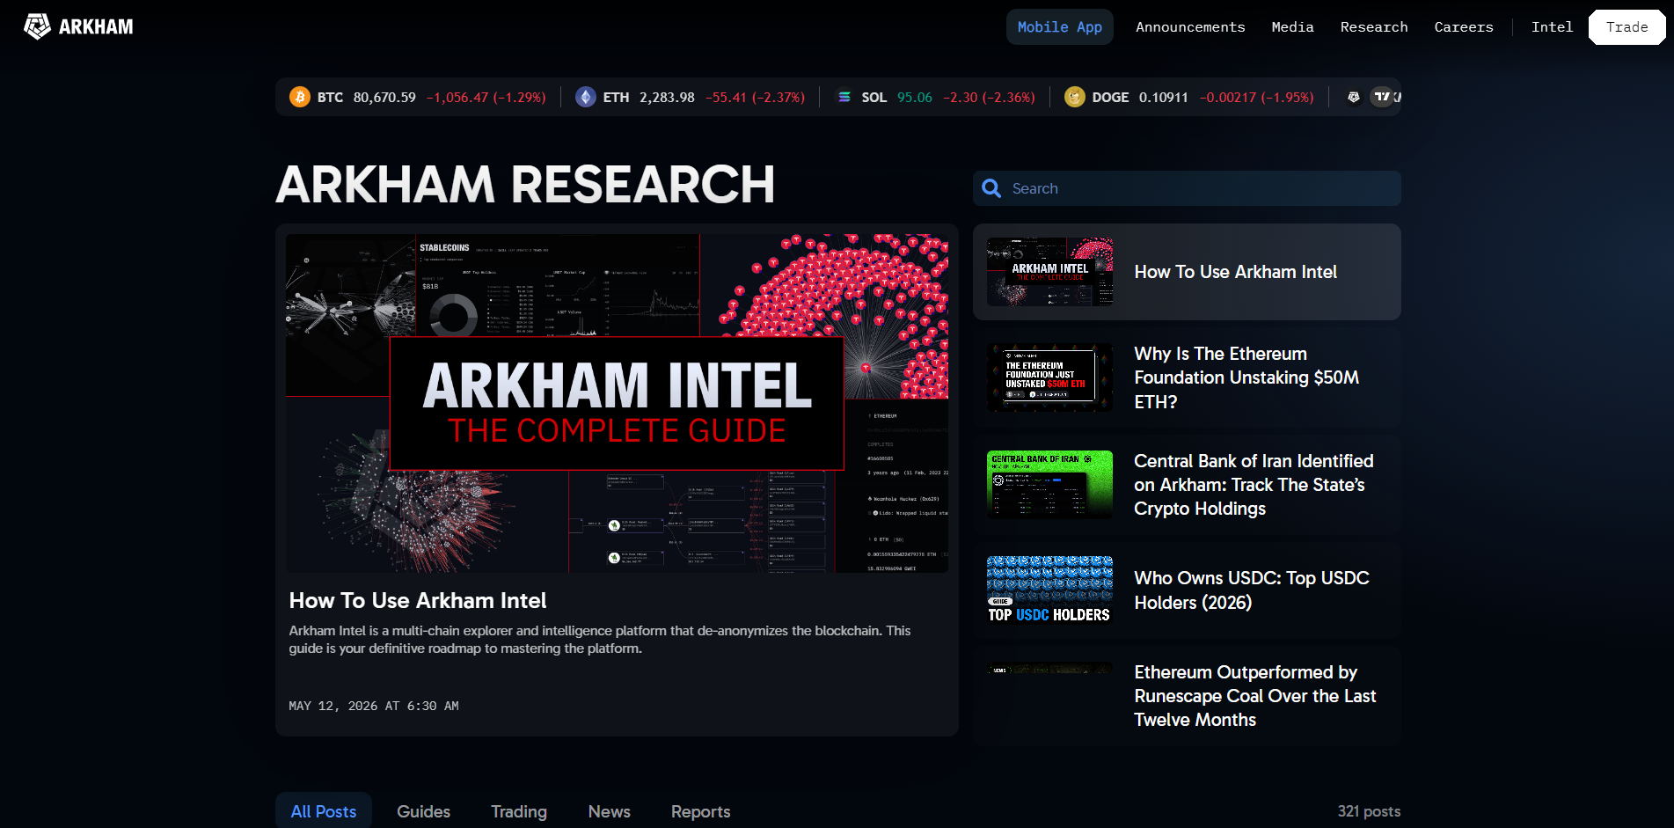Switch to the Guides tab
The height and width of the screenshot is (828, 1674).
click(423, 811)
